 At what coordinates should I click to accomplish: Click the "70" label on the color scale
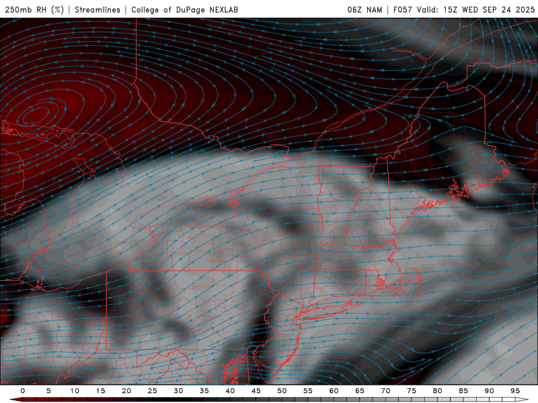click(385, 391)
